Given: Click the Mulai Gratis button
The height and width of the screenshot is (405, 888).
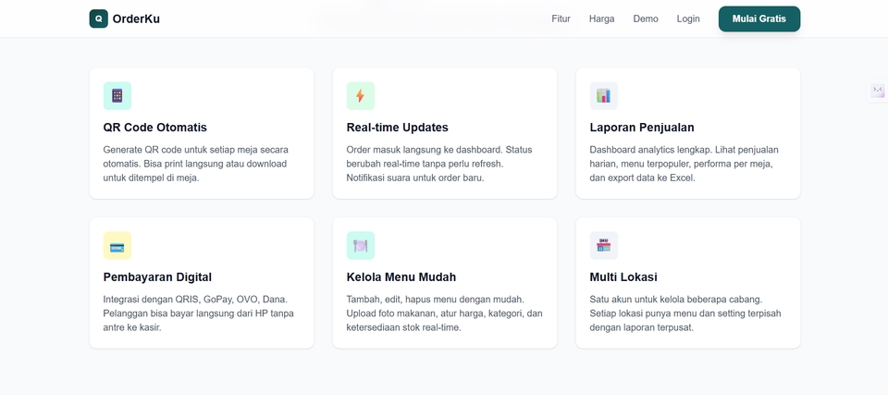Looking at the screenshot, I should (x=758, y=18).
